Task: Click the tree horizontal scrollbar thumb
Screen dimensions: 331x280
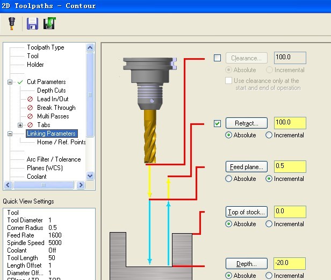Action: click(x=44, y=185)
